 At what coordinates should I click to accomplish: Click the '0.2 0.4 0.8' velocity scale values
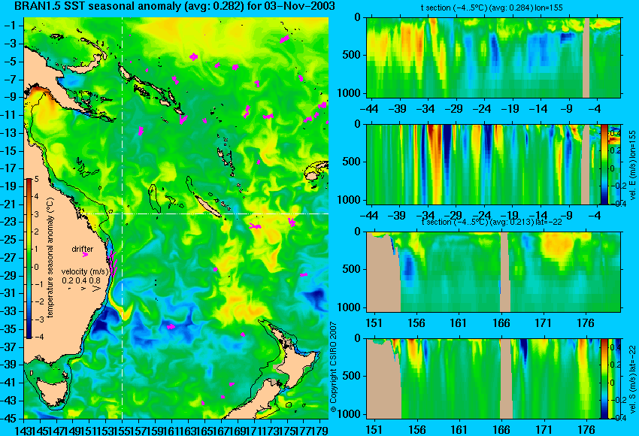(x=81, y=280)
